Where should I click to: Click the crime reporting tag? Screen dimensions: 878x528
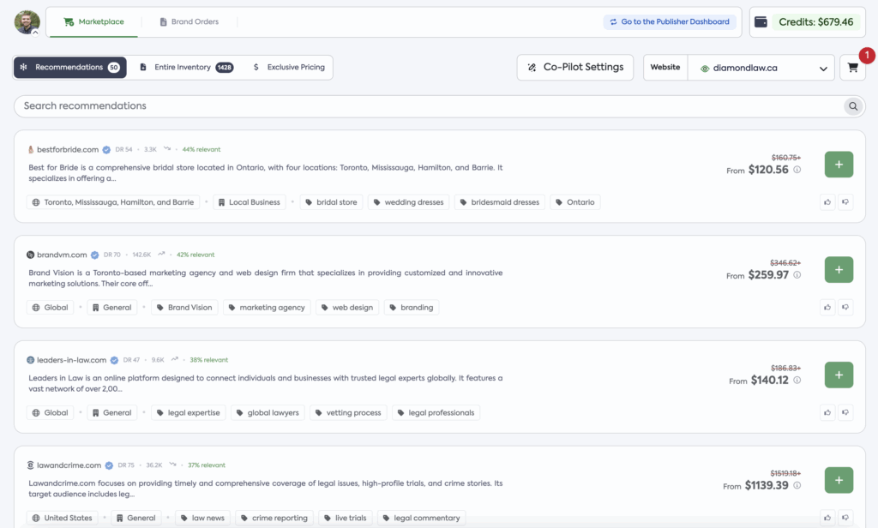274,518
